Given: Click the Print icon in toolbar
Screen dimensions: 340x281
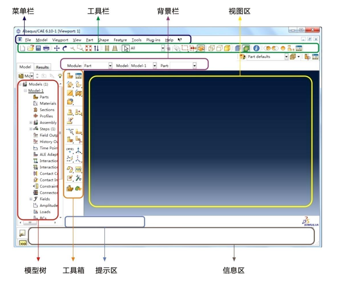Looking at the screenshot, I should 46,48.
